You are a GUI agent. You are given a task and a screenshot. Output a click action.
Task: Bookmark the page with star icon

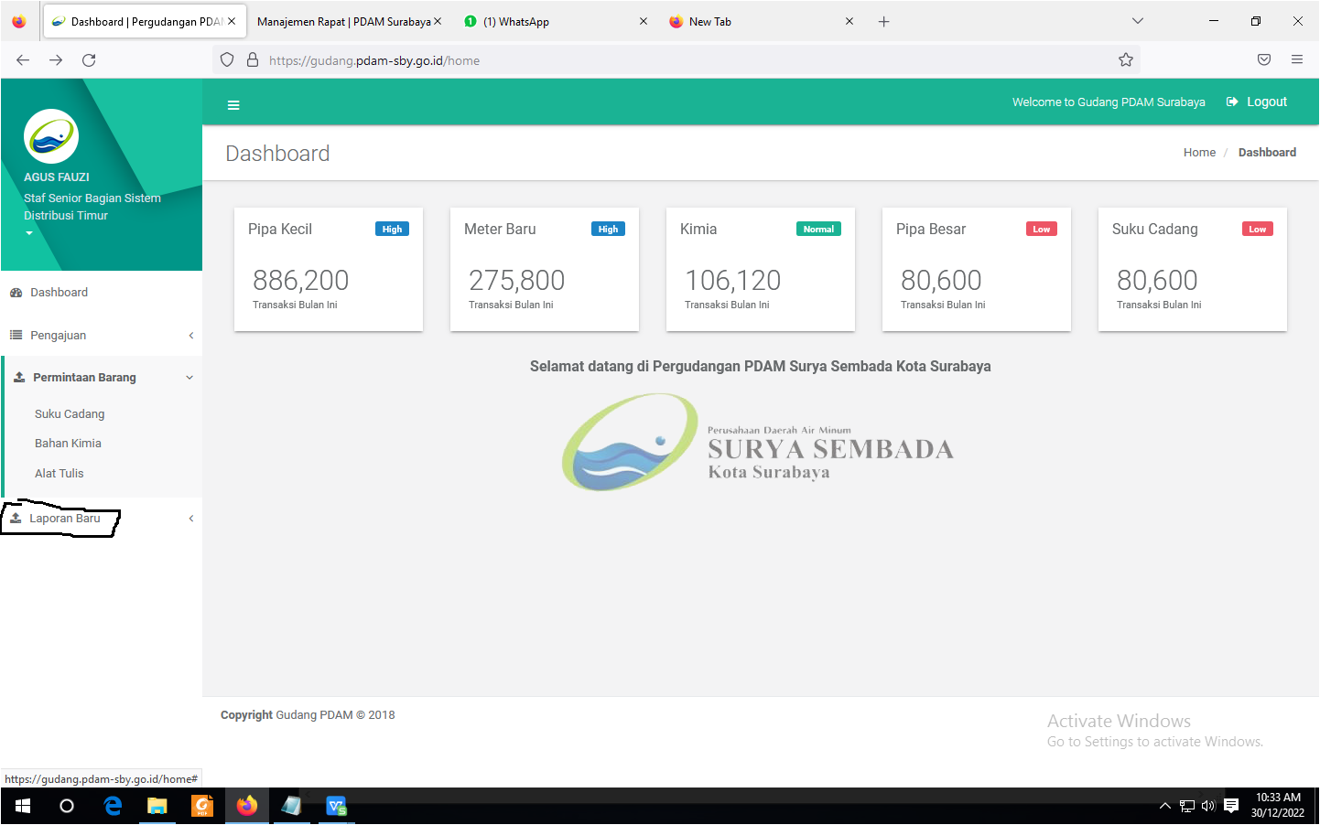(x=1126, y=60)
